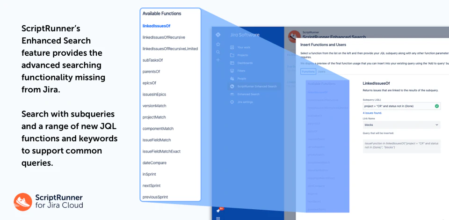Select linkedIssuesOfRecursive in enlarged function list

[x=164, y=37]
